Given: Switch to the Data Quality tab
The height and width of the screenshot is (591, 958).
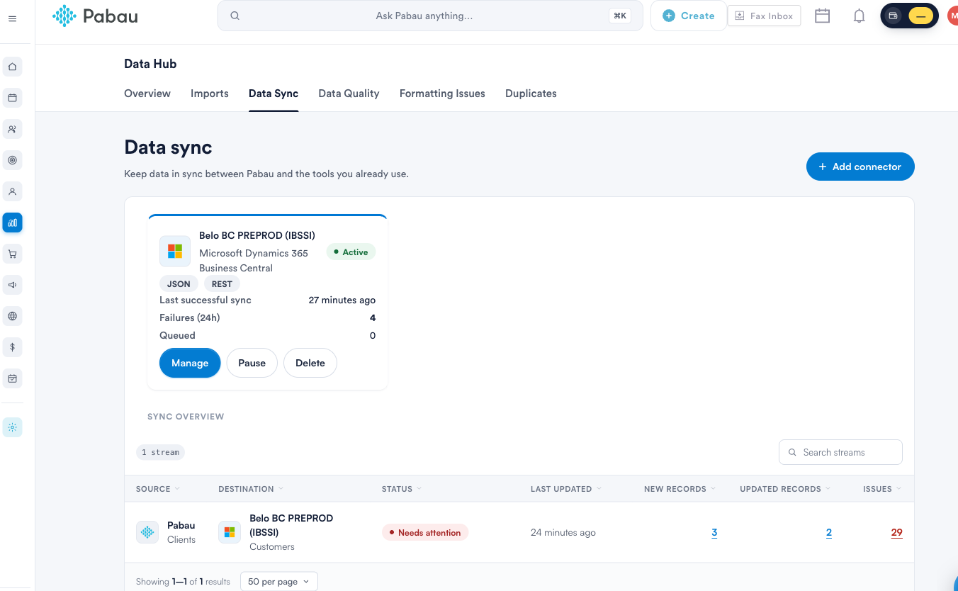Looking at the screenshot, I should point(349,94).
